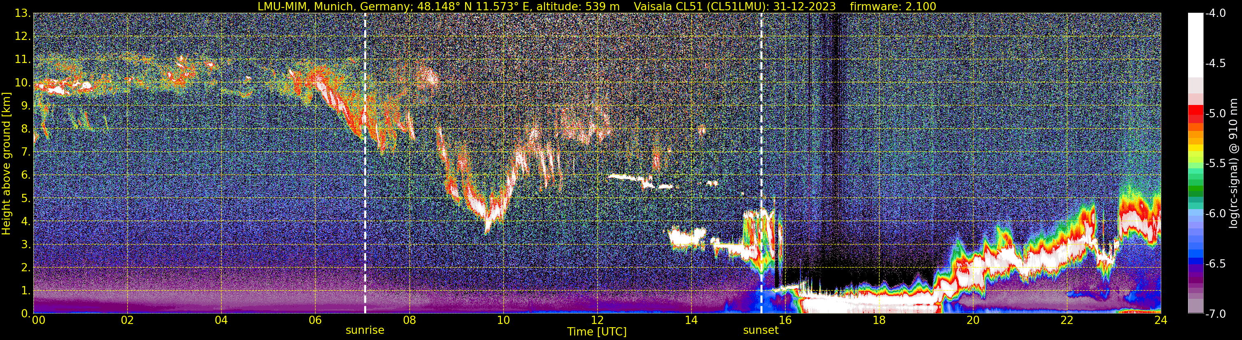The width and height of the screenshot is (1242, 340).
Task: Click the '7.' height axis tick label
Action: (26, 152)
